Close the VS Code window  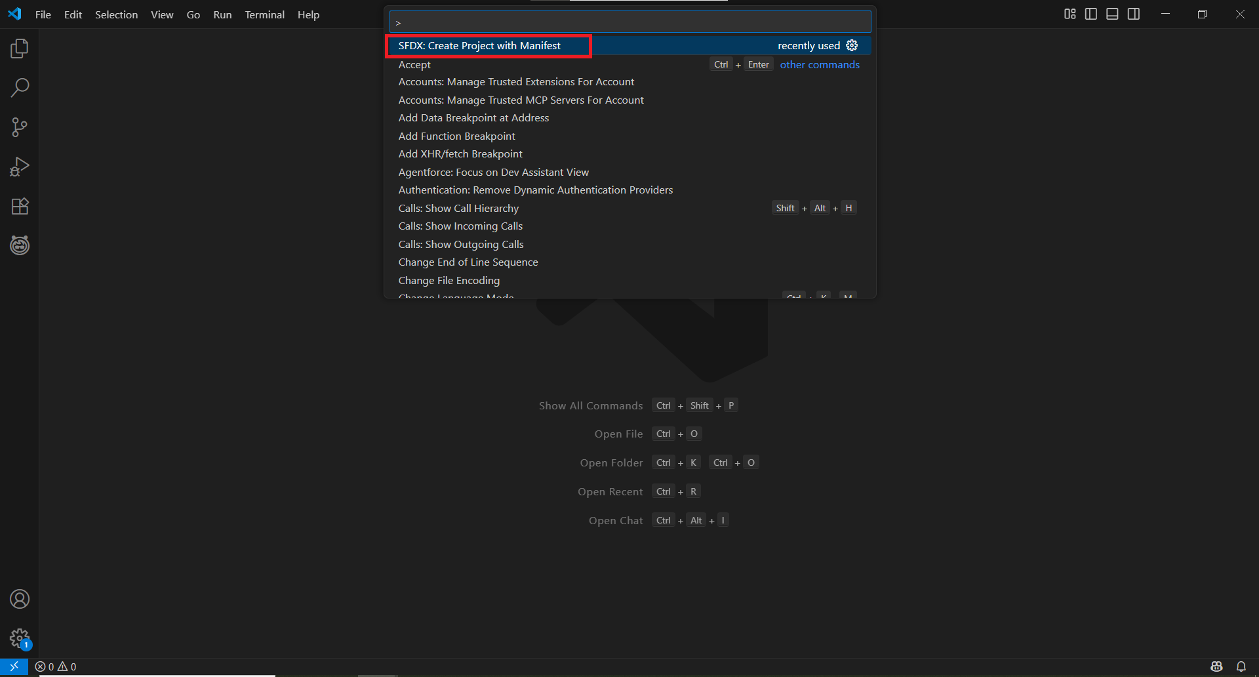tap(1240, 14)
